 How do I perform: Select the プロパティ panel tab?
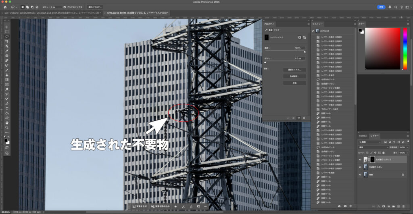[x=269, y=24]
